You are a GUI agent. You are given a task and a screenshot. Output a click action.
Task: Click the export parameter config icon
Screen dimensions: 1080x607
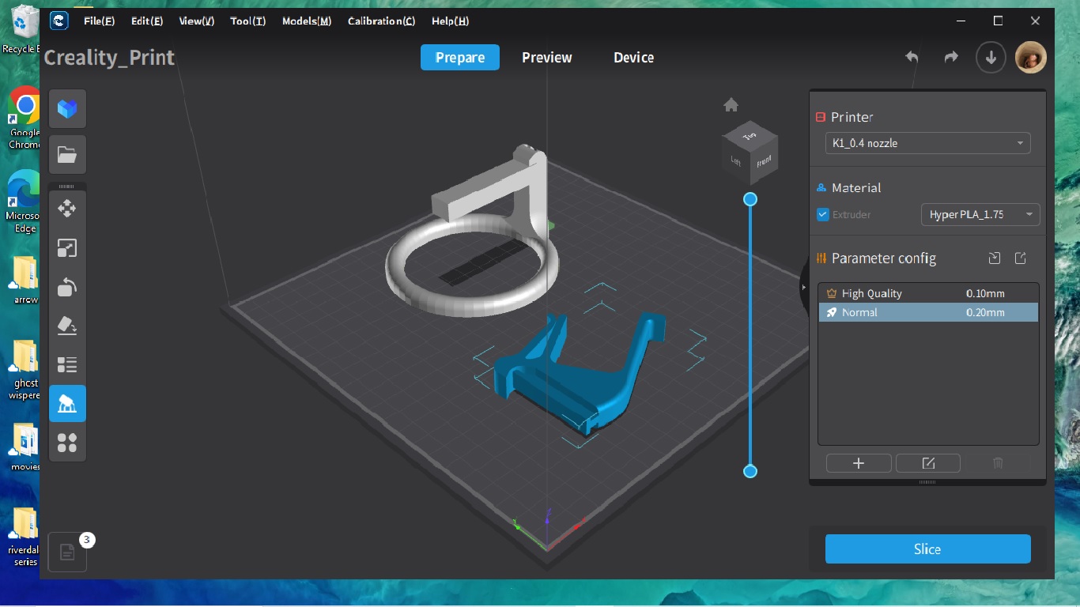(x=1020, y=258)
